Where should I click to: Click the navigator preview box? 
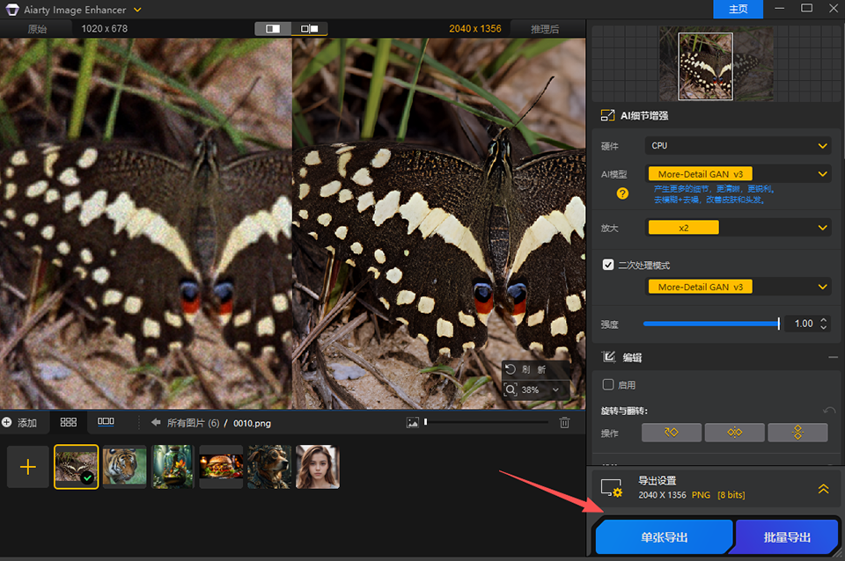705,66
